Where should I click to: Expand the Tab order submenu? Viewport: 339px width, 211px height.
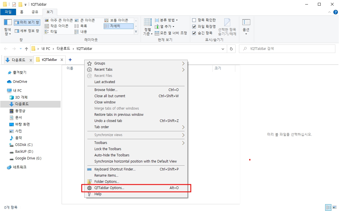(x=136, y=127)
